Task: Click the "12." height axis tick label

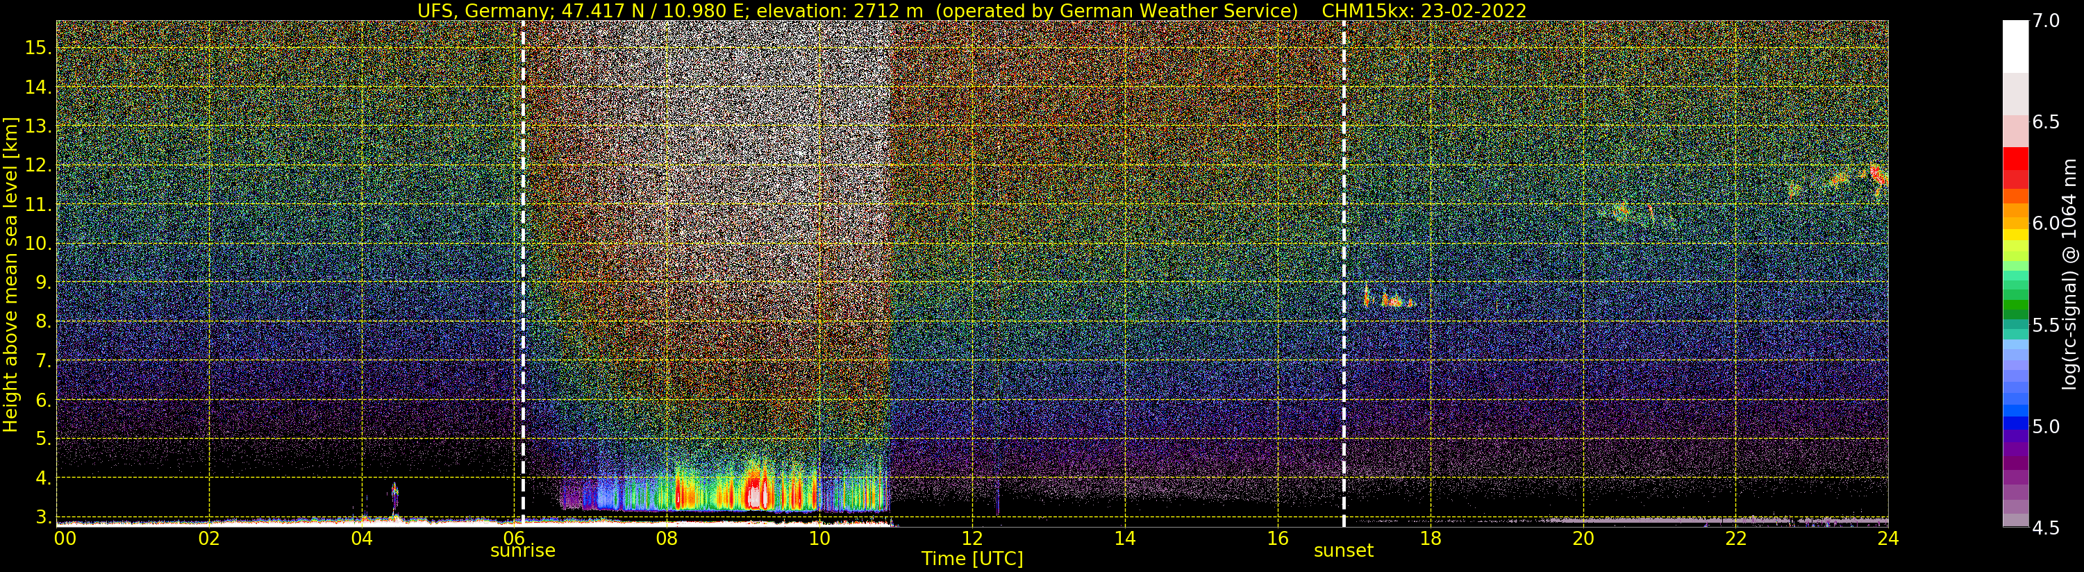Action: tap(39, 165)
